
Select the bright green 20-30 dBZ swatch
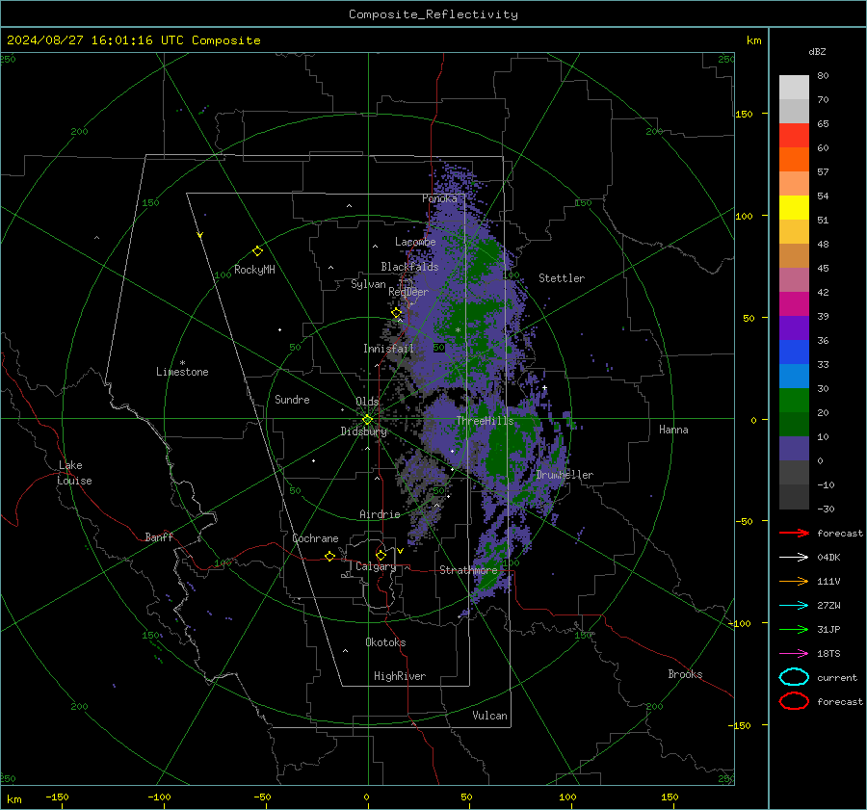pos(794,401)
